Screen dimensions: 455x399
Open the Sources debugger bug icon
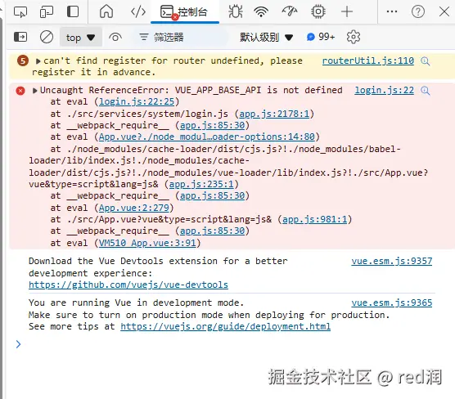click(x=236, y=12)
